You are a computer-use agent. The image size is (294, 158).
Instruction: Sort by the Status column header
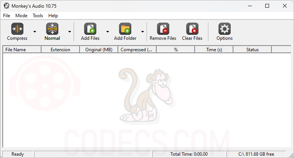(x=253, y=50)
